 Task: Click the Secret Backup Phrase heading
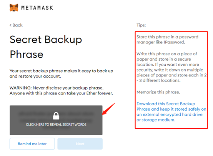point(46,47)
